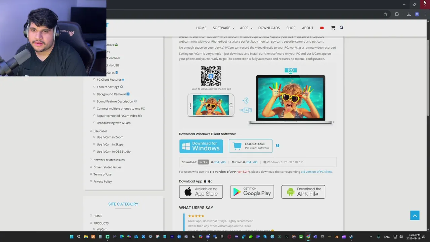Click the PURCHASE PC Client software button
Screen dimensions: 430x242
pyautogui.click(x=251, y=146)
